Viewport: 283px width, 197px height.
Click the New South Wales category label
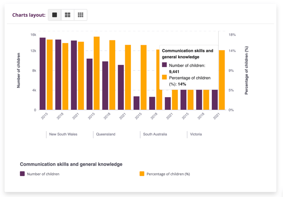(63, 134)
